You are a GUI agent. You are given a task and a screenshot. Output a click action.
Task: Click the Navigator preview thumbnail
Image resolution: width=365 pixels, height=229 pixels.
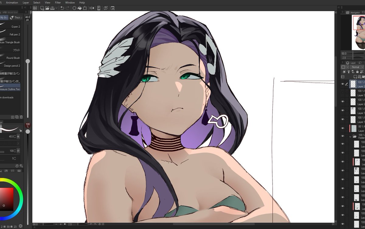point(358,33)
